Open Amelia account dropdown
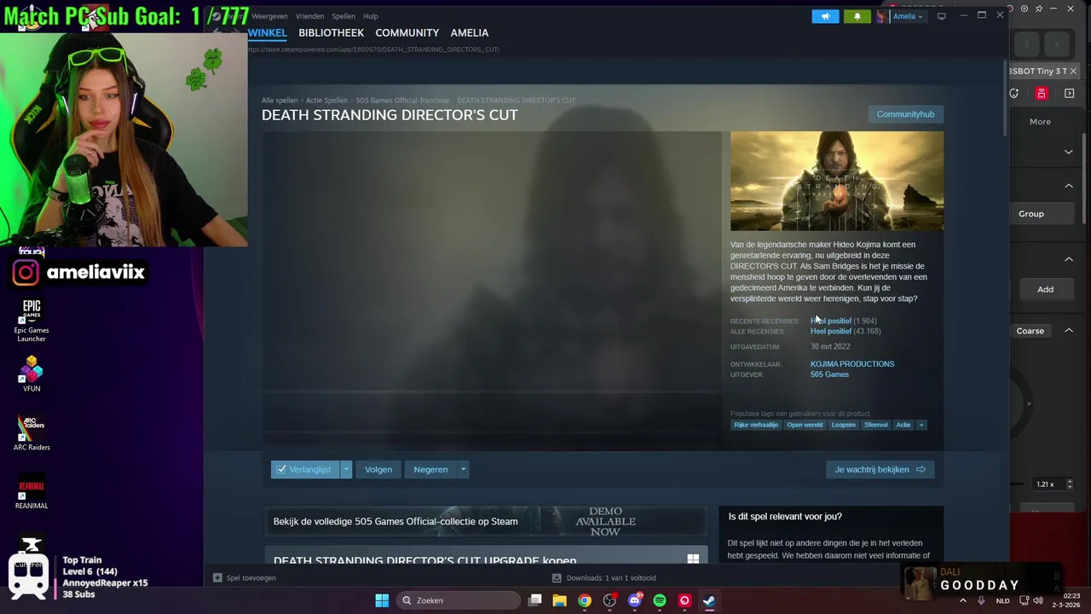The image size is (1091, 614). click(908, 16)
